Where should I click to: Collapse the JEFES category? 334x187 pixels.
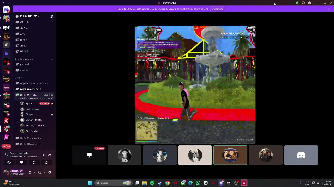20,78
